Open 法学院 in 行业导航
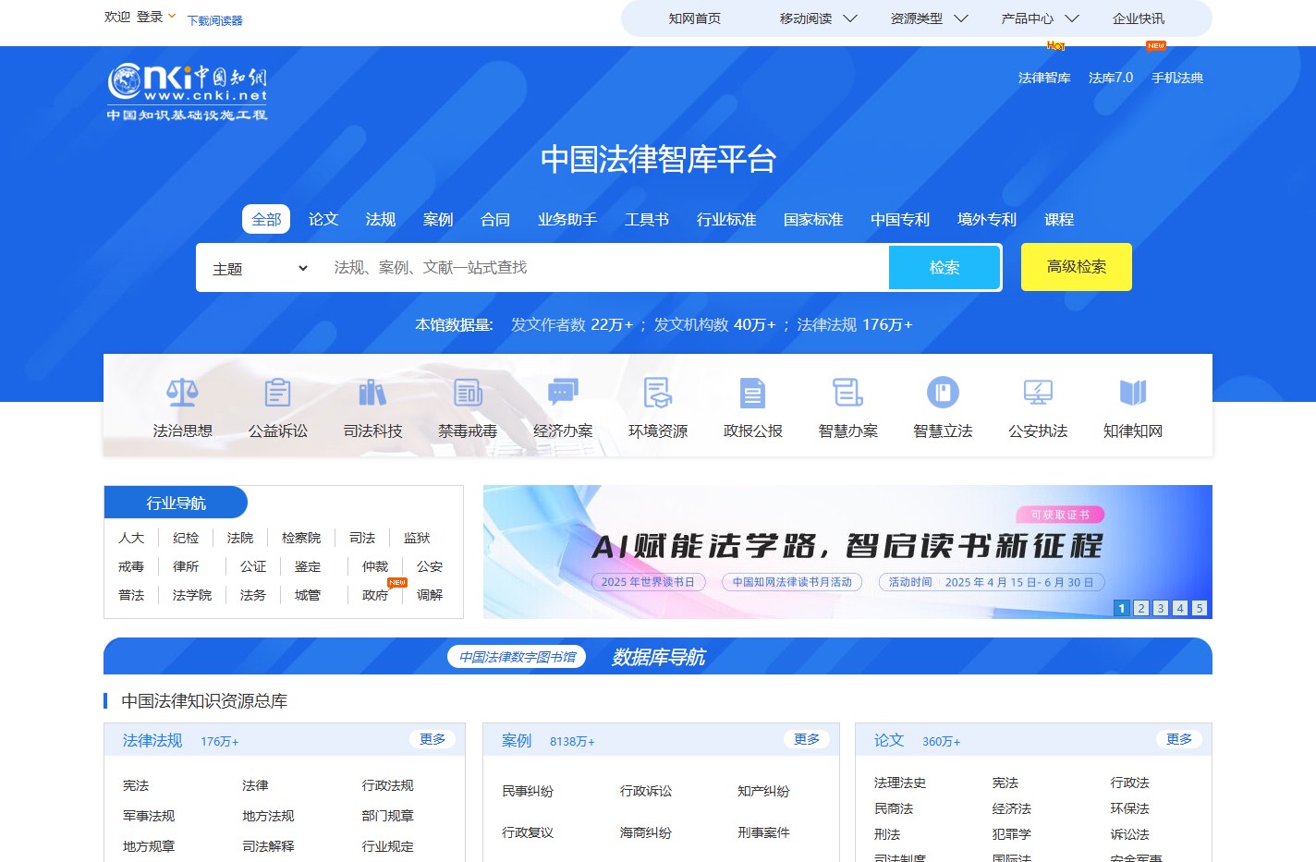Viewport: 1316px width, 862px height. tap(192, 595)
